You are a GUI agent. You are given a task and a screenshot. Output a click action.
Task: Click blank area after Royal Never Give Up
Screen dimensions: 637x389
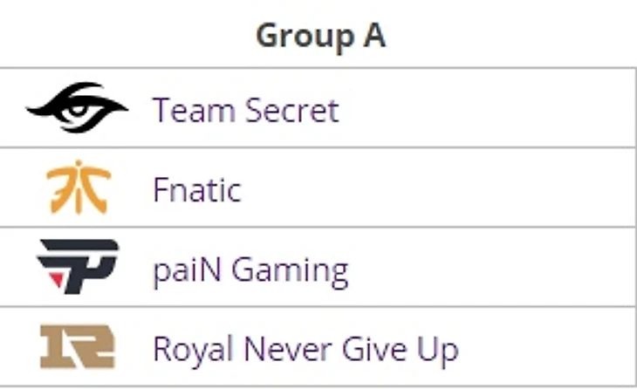click(545, 350)
